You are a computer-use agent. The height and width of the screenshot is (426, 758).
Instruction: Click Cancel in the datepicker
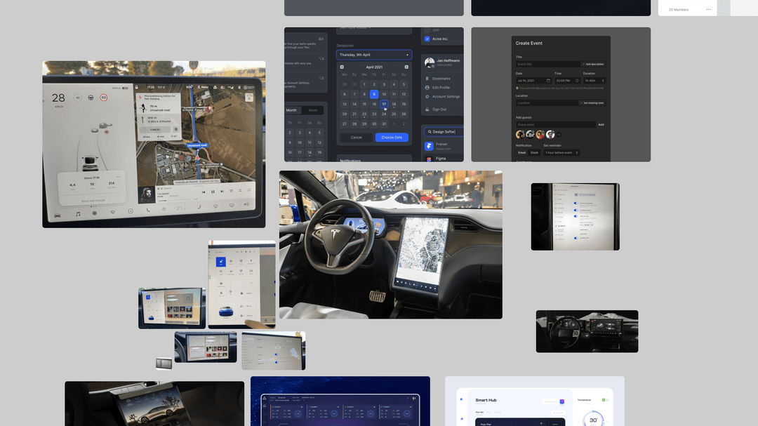pos(357,138)
